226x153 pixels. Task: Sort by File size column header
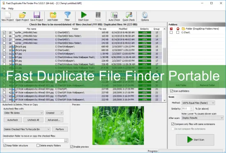coord(102,29)
